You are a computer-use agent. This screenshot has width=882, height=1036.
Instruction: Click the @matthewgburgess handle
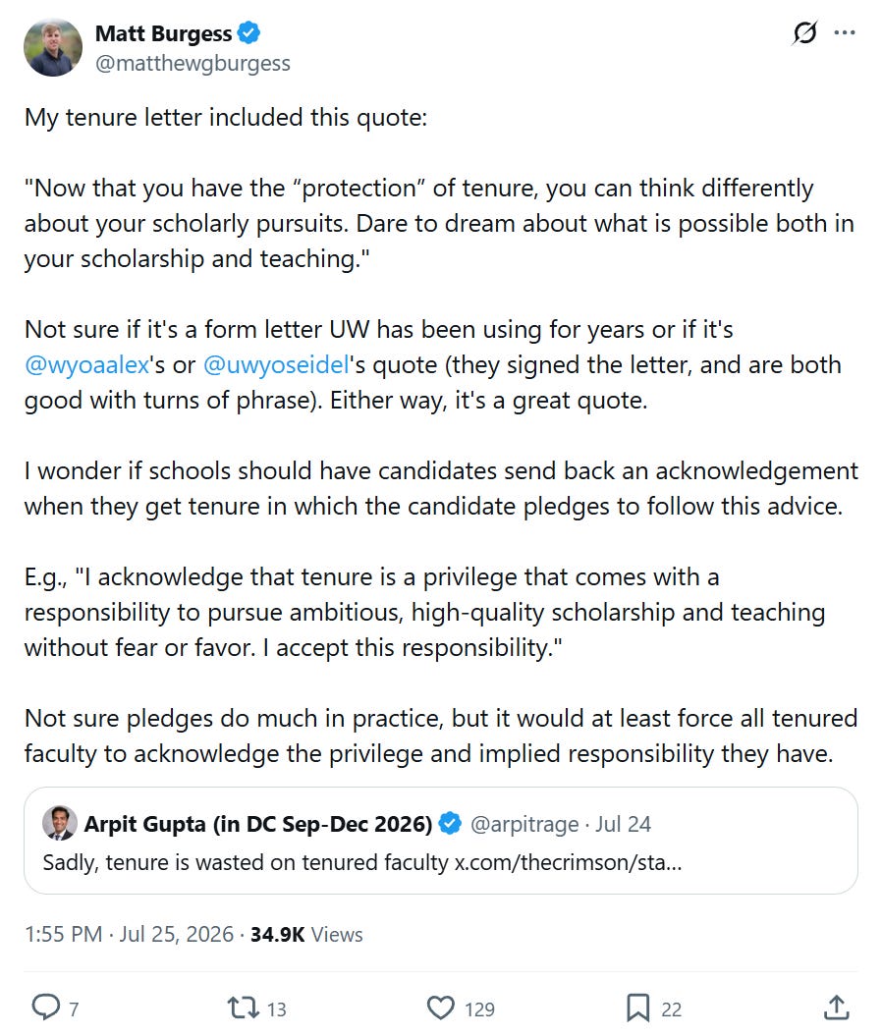pos(193,64)
